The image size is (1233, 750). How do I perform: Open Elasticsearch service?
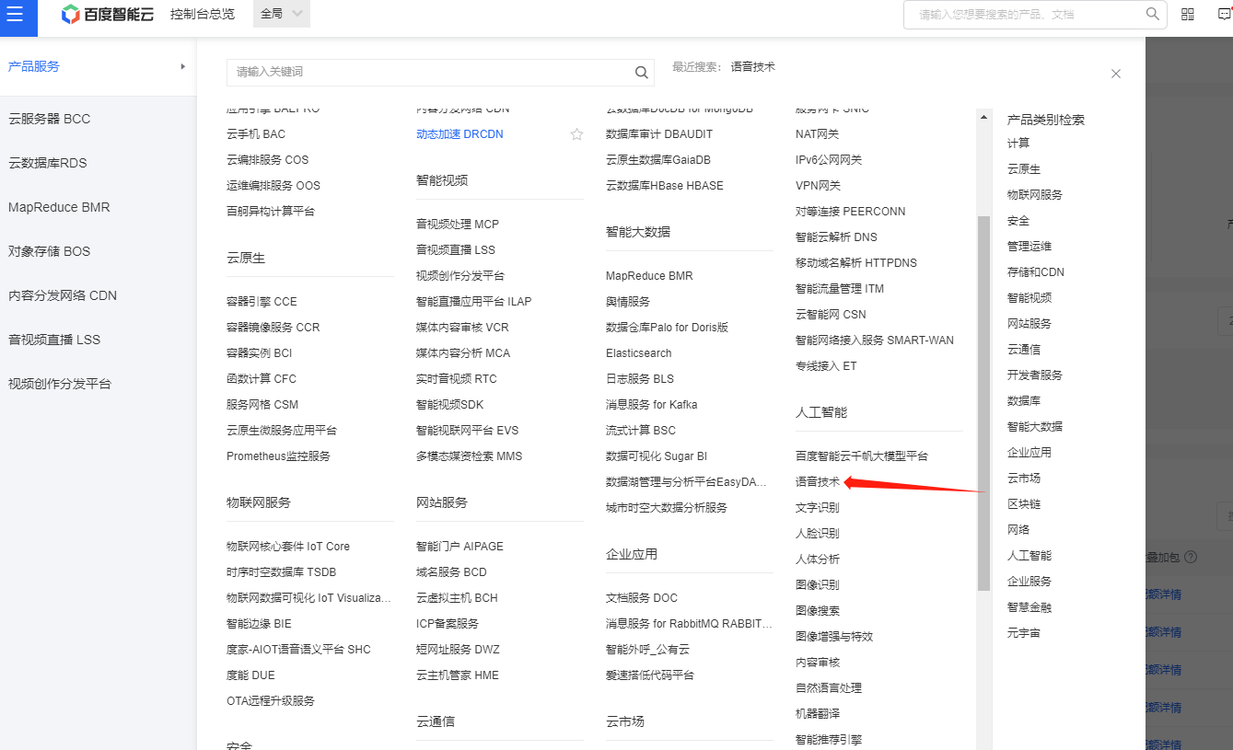tap(639, 353)
